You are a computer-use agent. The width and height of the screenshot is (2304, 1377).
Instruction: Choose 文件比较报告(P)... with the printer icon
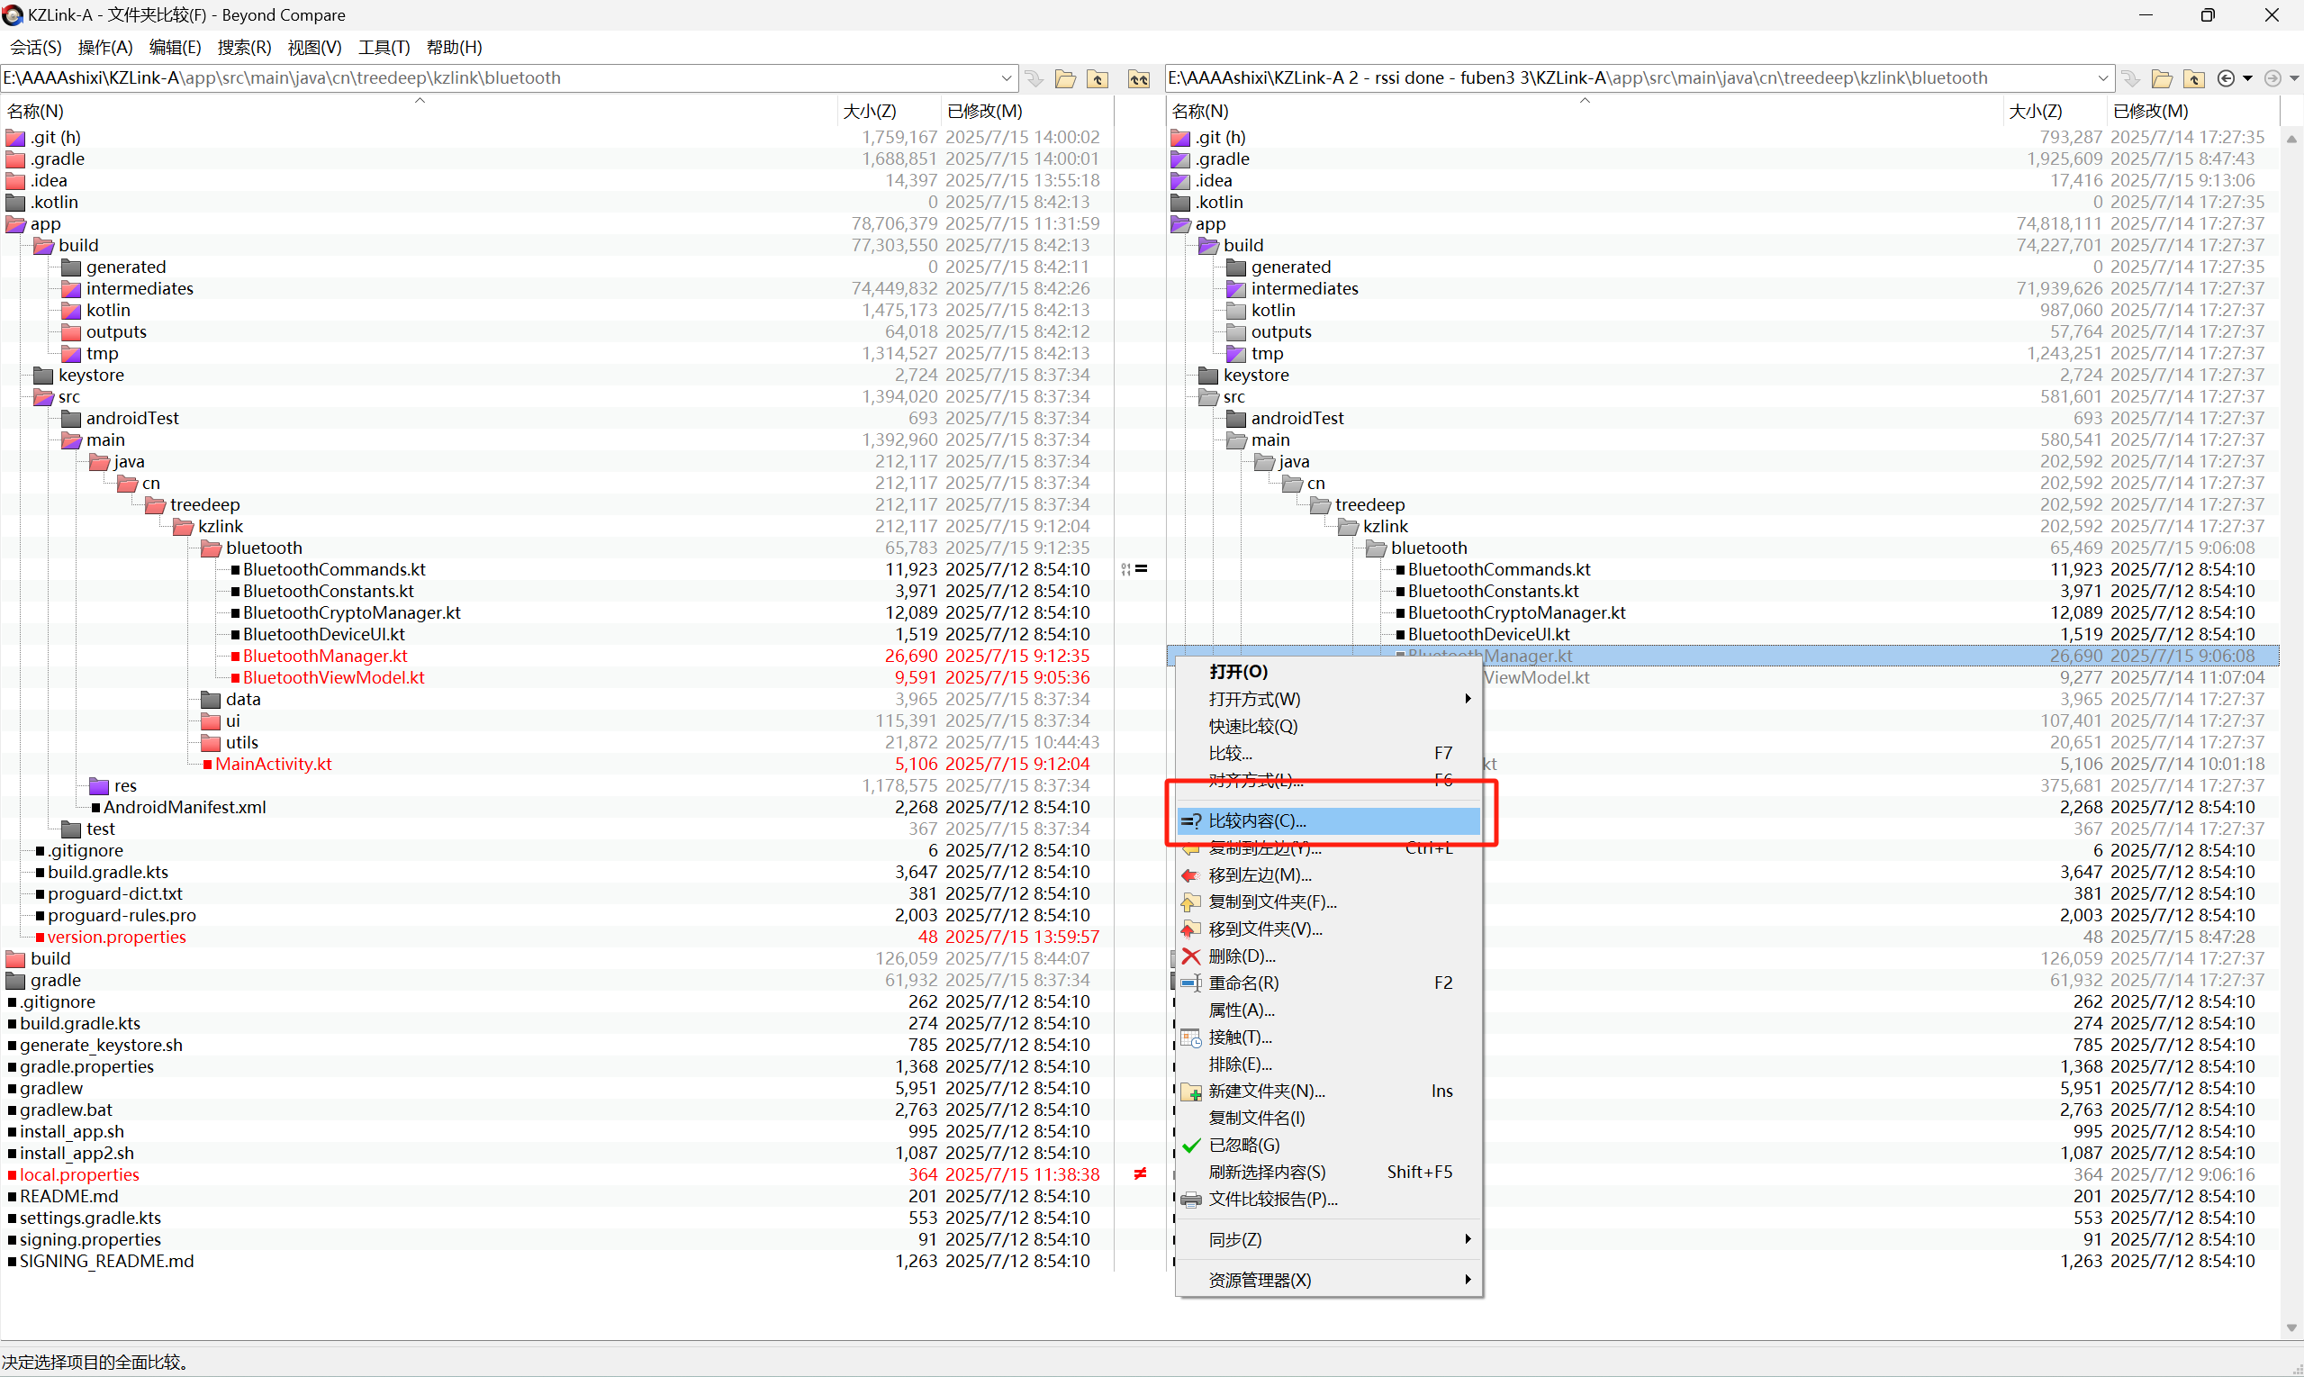tap(1327, 1199)
